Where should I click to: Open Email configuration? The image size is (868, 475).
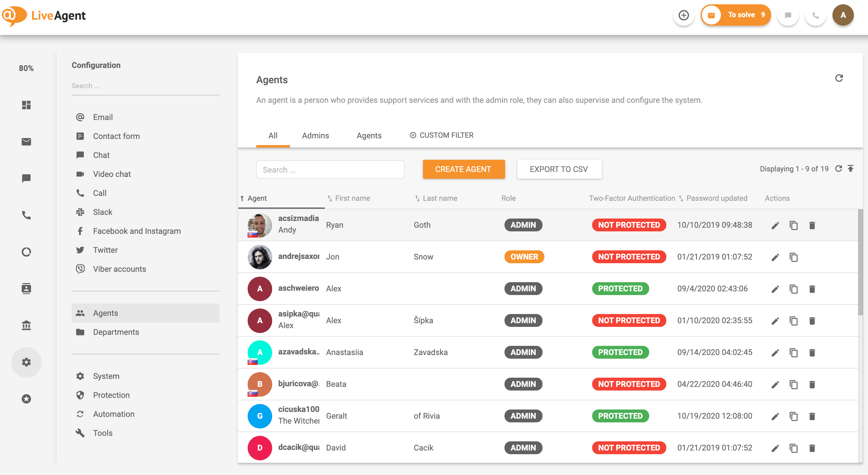point(145,117)
